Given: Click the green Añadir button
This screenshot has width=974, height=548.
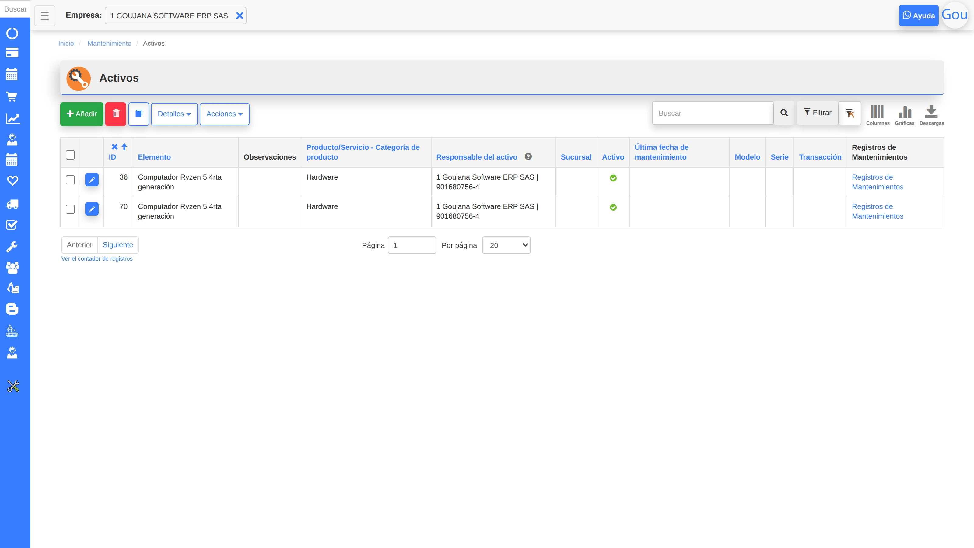Looking at the screenshot, I should coord(82,114).
